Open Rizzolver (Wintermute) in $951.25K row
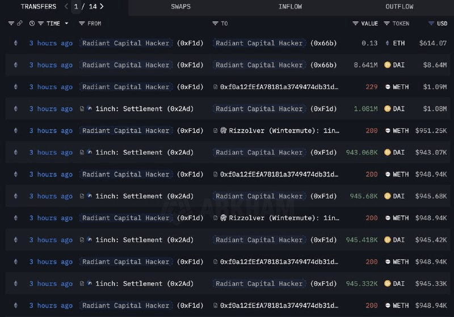Screen dimensions: 454x317 pyautogui.click(x=284, y=130)
